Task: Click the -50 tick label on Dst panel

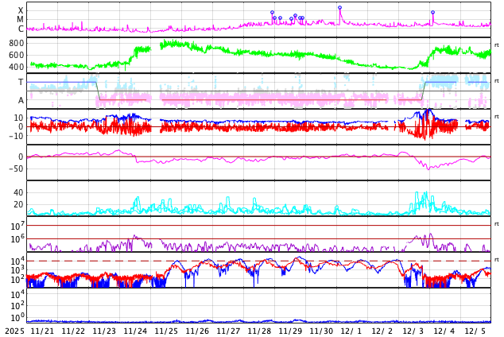Action: tap(15, 168)
